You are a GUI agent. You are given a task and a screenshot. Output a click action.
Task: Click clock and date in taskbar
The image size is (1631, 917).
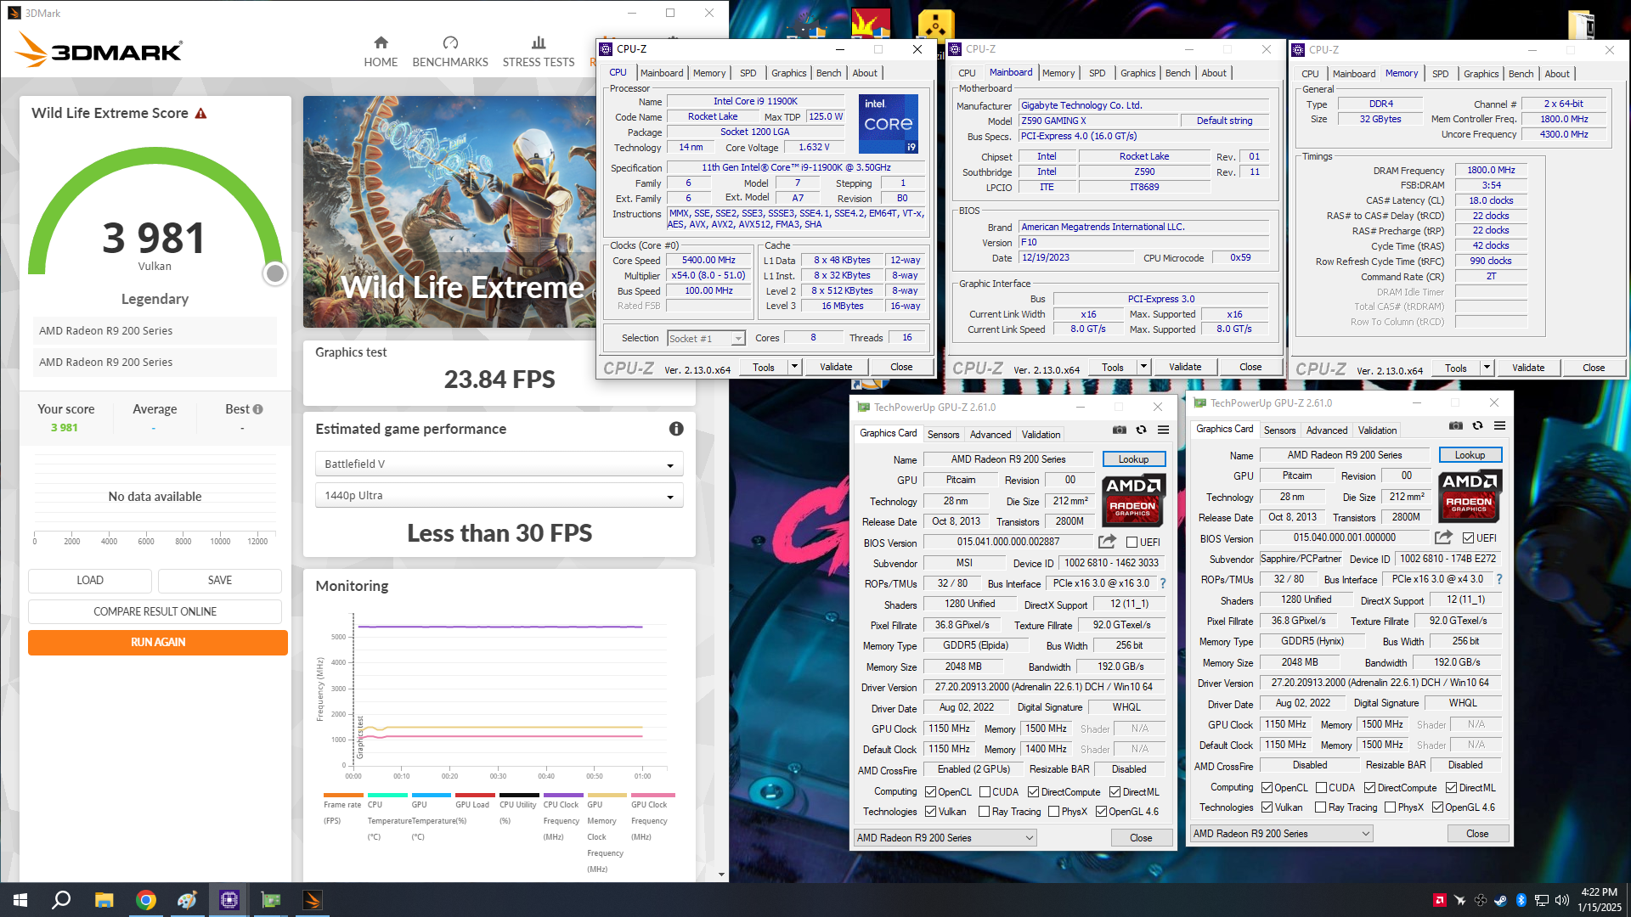point(1600,900)
